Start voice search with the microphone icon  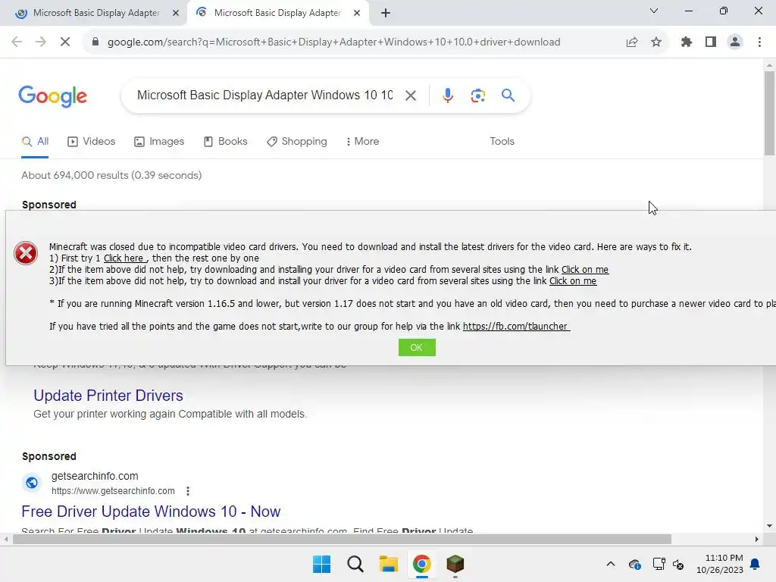(x=447, y=95)
